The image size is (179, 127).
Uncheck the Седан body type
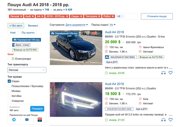point(9,81)
